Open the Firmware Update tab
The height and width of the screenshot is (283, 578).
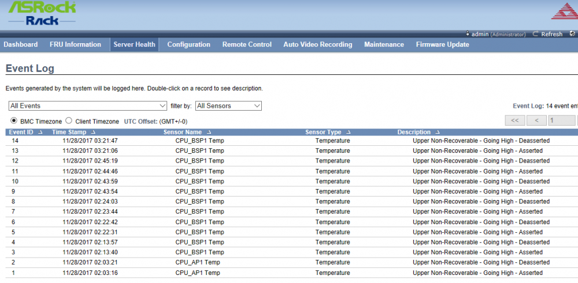[x=442, y=44]
